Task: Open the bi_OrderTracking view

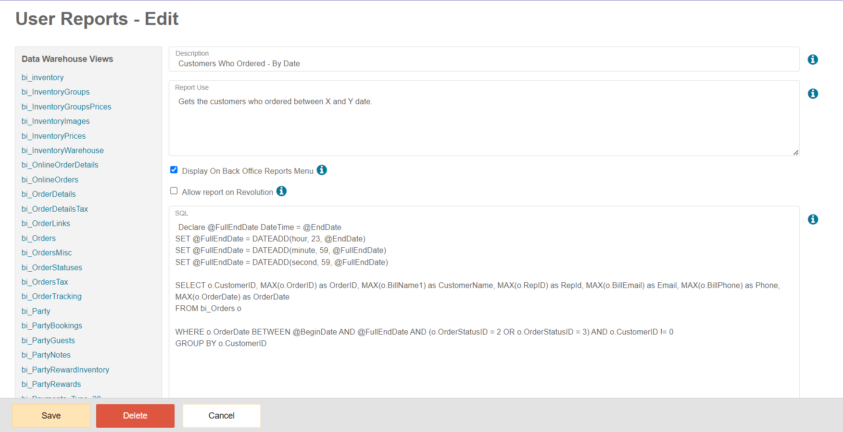Action: pyautogui.click(x=51, y=296)
